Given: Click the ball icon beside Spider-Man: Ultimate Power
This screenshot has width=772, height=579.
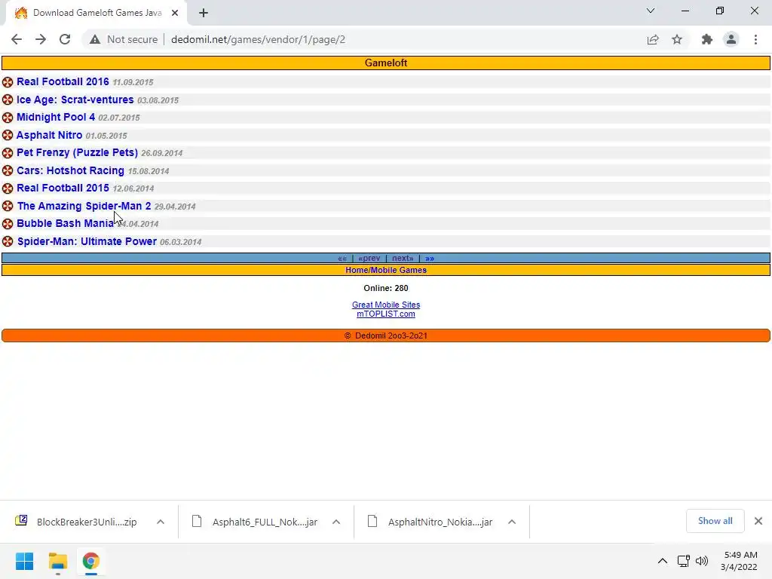Looking at the screenshot, I should pyautogui.click(x=8, y=241).
